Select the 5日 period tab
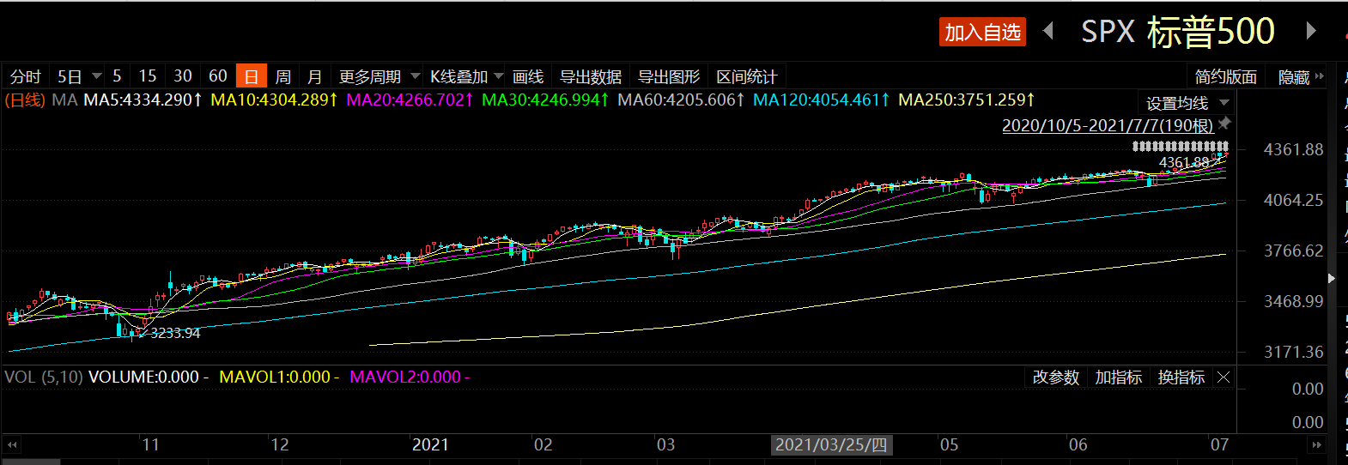 tap(70, 76)
